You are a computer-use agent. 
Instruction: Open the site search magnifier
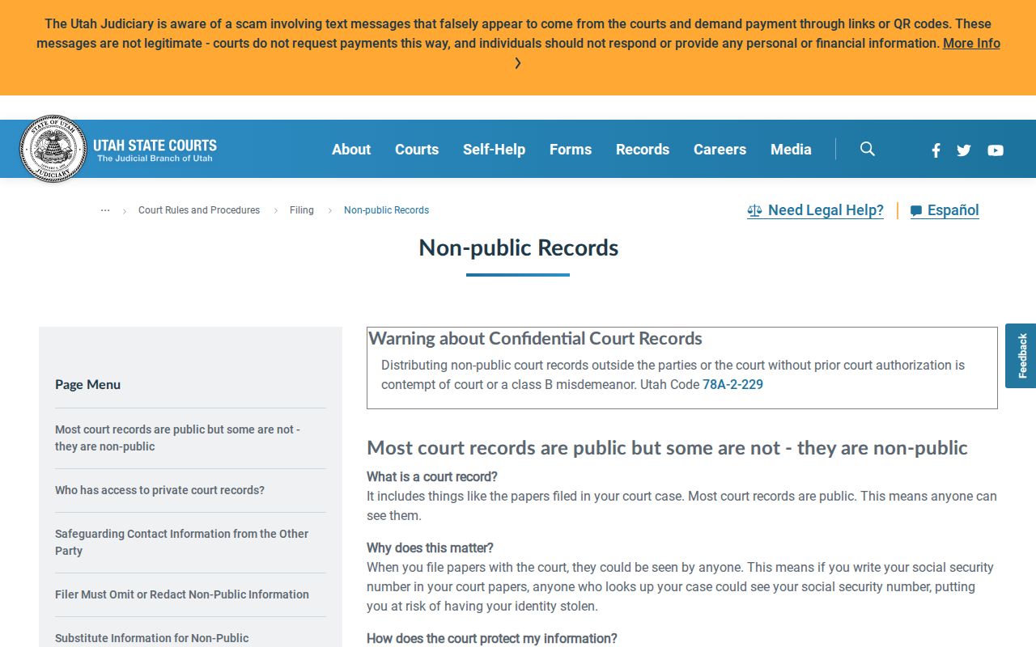tap(868, 149)
